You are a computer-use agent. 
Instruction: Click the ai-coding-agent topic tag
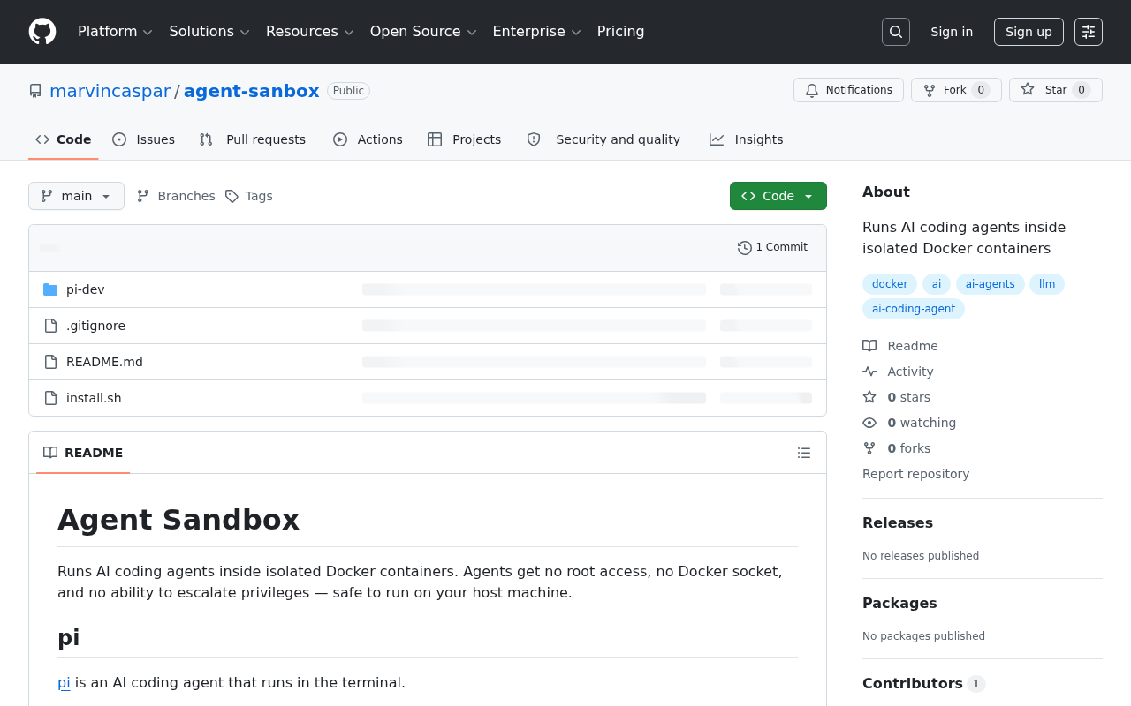pyautogui.click(x=914, y=309)
